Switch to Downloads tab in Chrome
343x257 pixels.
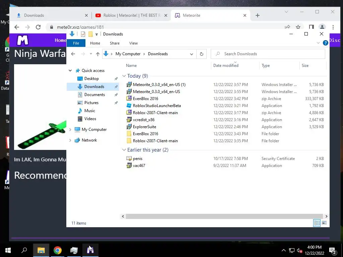(52, 15)
